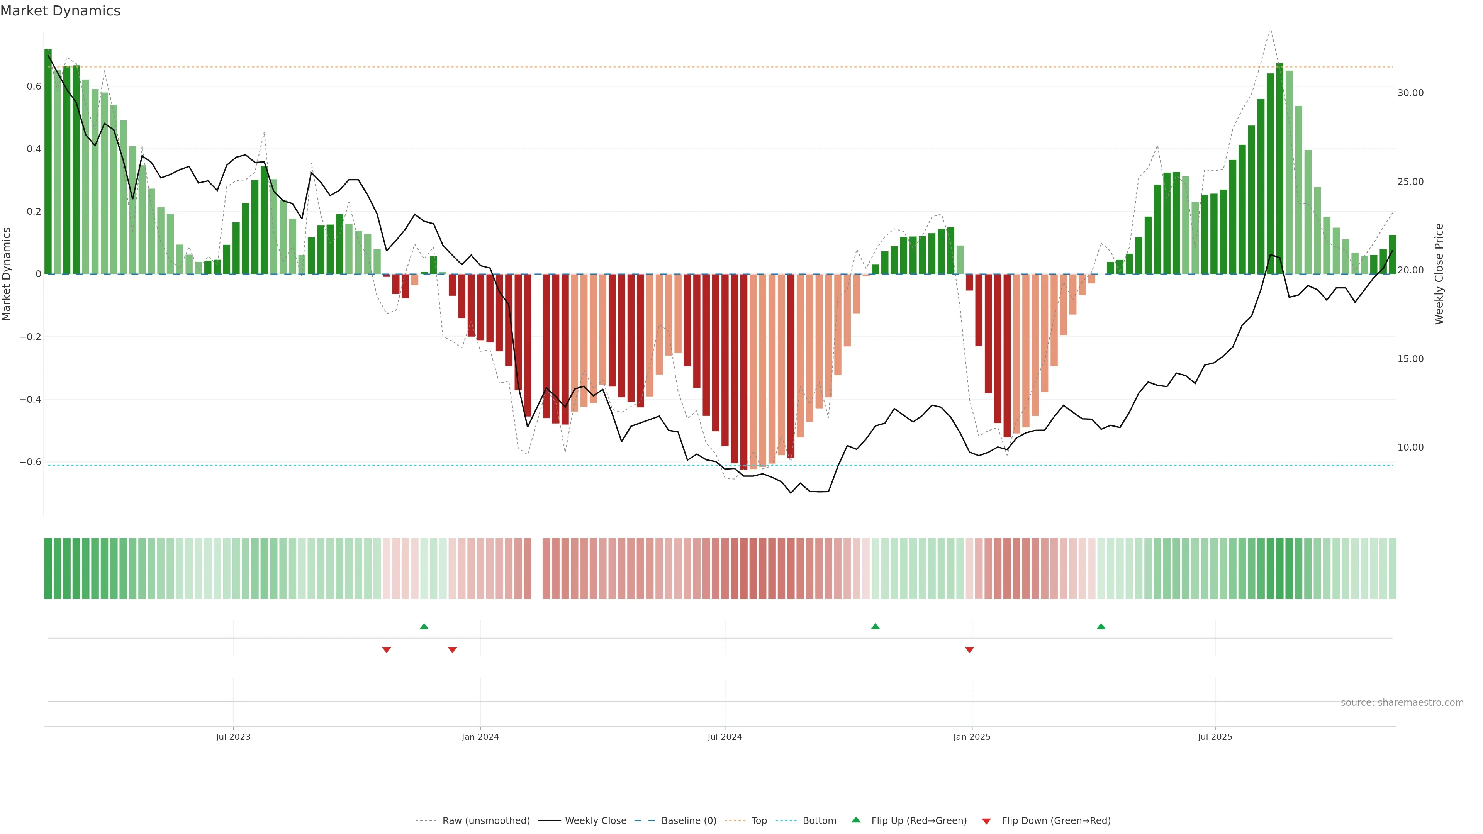This screenshot has height=834, width=1483.
Task: Toggle the Baseline (0) legend entry
Action: click(x=689, y=821)
